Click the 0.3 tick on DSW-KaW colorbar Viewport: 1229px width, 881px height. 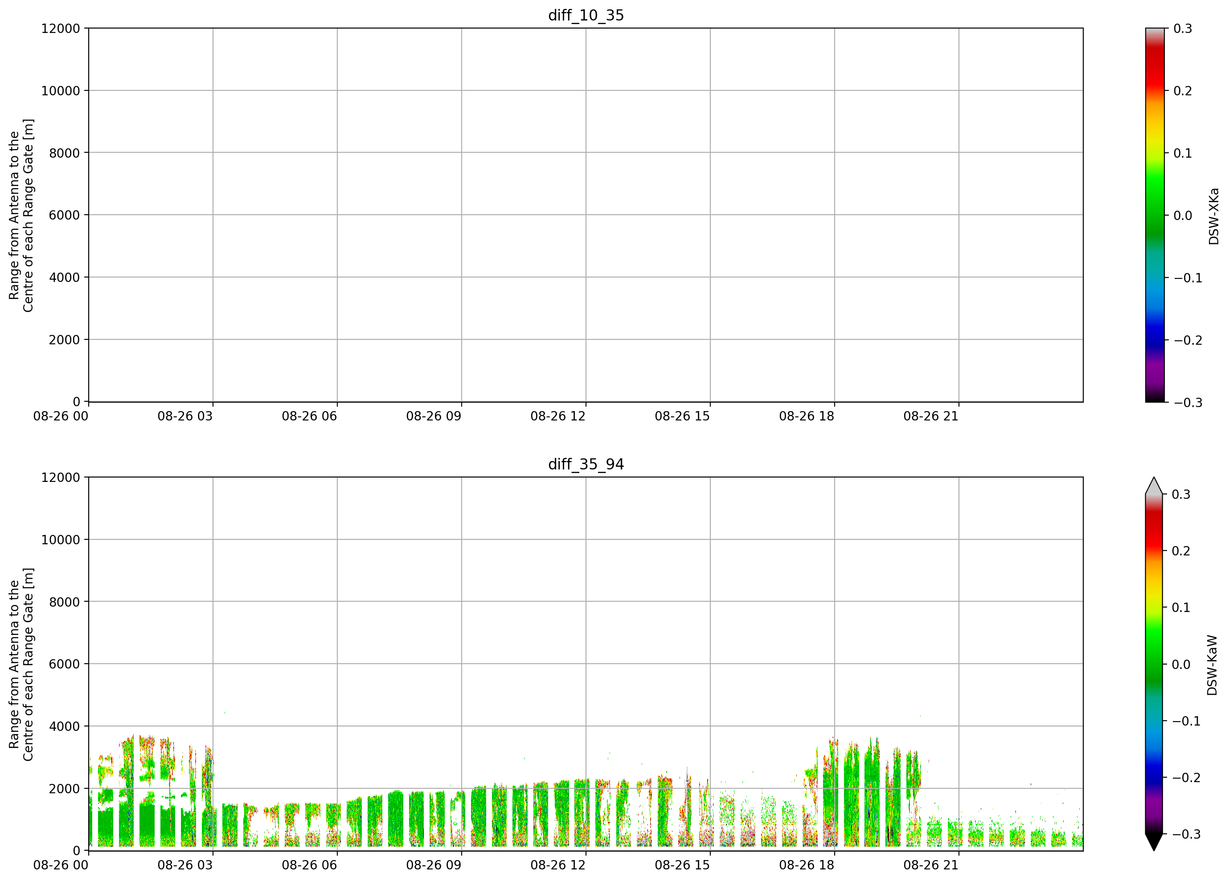(1181, 494)
